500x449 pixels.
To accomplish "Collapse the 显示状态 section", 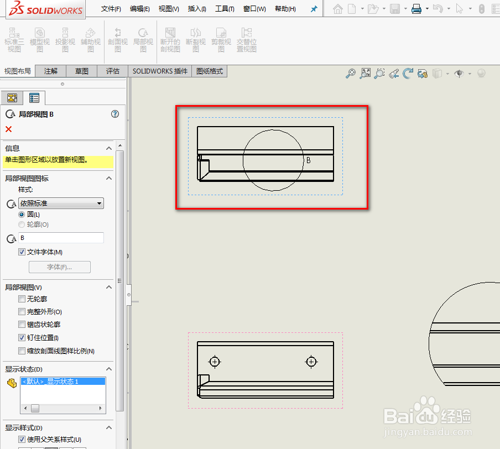I will click(109, 369).
